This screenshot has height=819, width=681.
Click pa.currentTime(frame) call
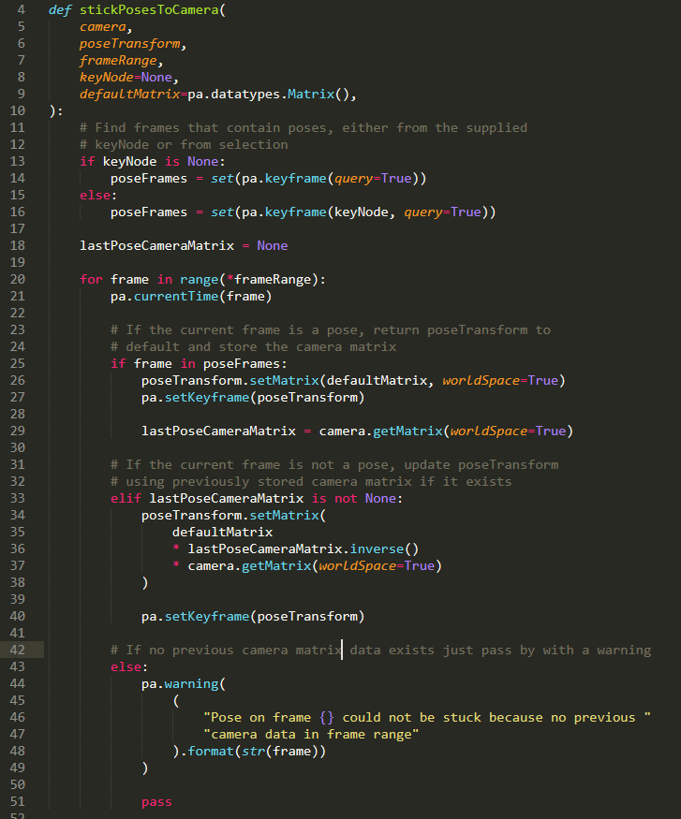tap(191, 297)
